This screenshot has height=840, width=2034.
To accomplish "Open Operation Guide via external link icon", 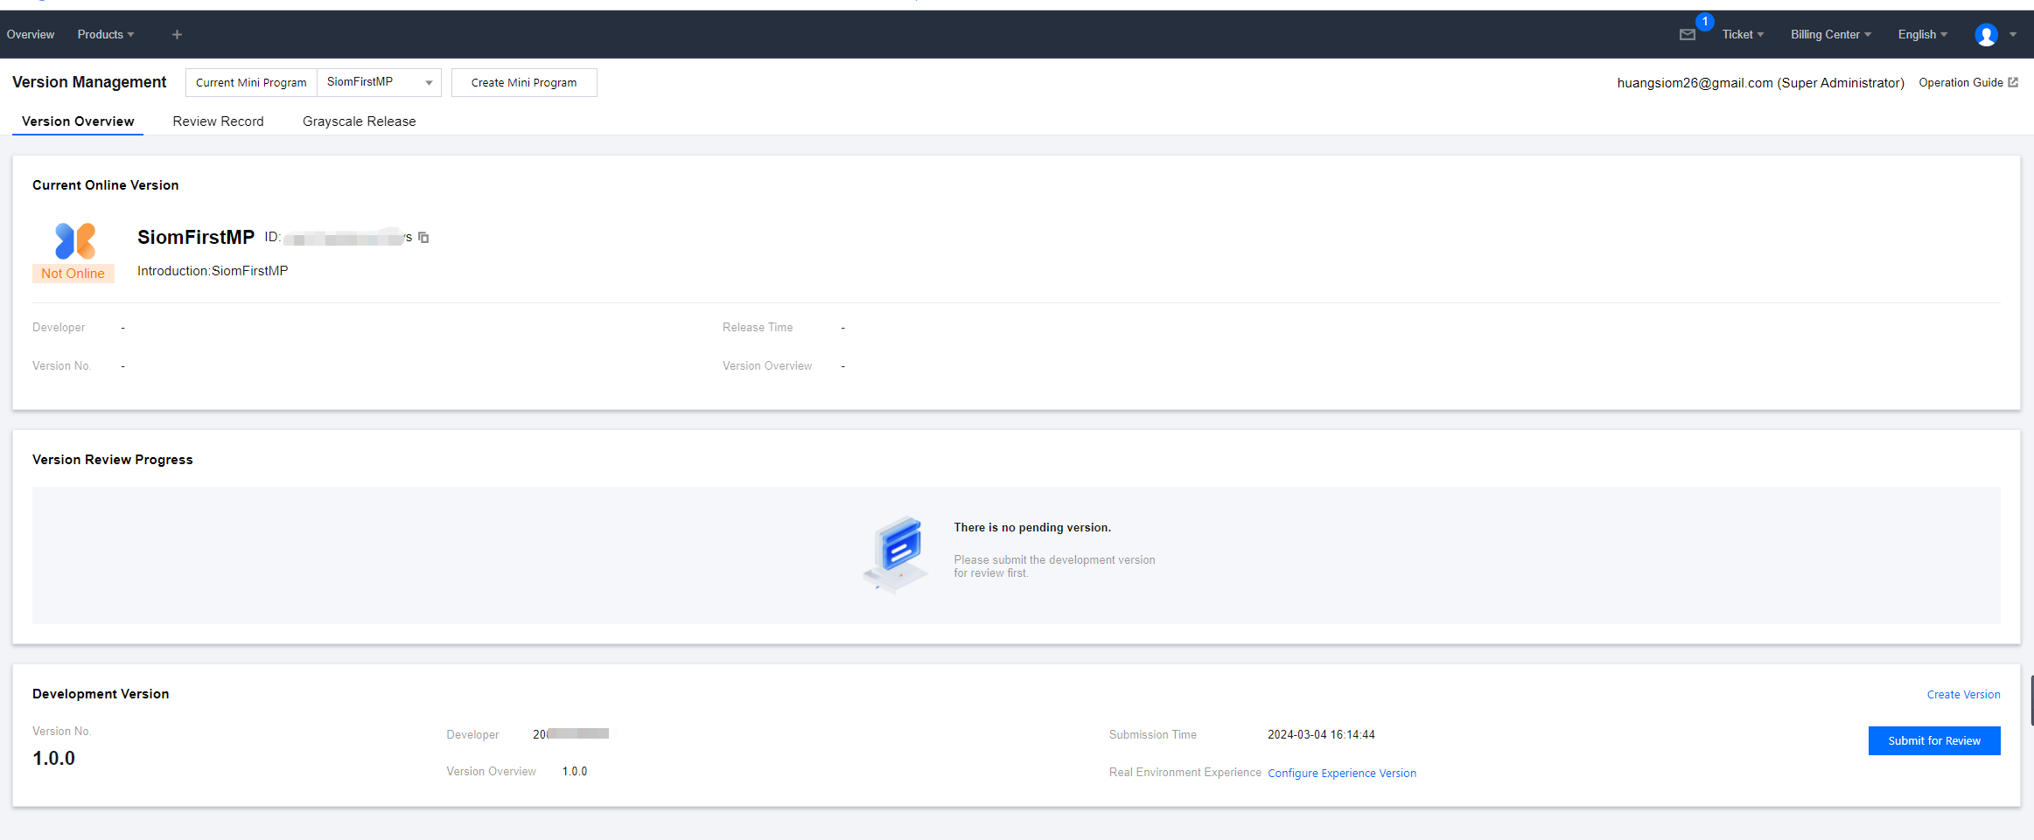I will [x=2015, y=81].
